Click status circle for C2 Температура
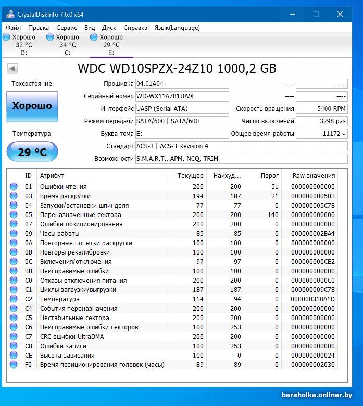Screen dimensions: 363x406 pos(14,299)
